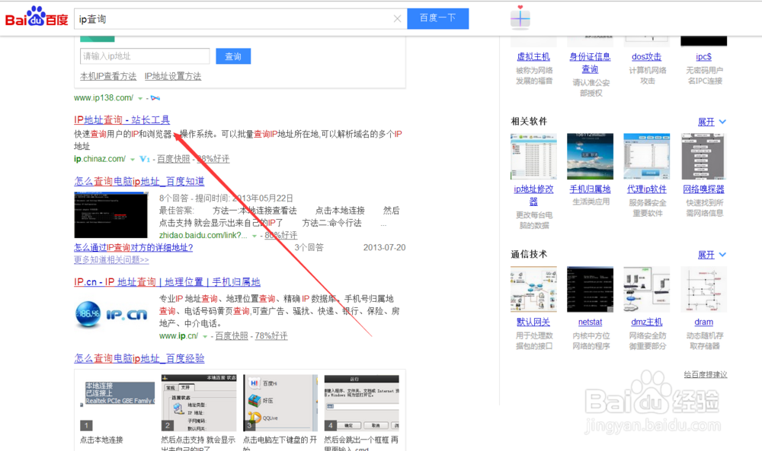Viewport: 762px width, 451px height.
Task: Expand the 通信技术 section via 展开
Action: tap(706, 254)
